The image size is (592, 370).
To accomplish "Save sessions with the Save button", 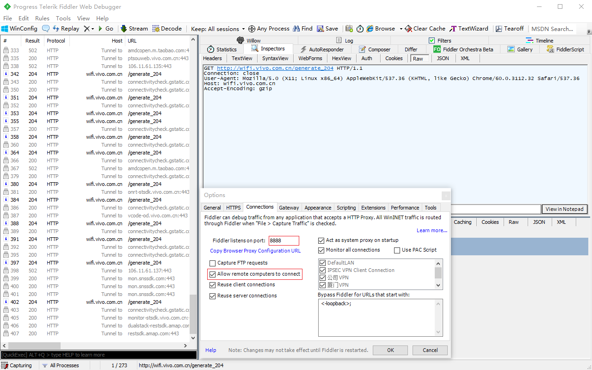I will tap(327, 29).
